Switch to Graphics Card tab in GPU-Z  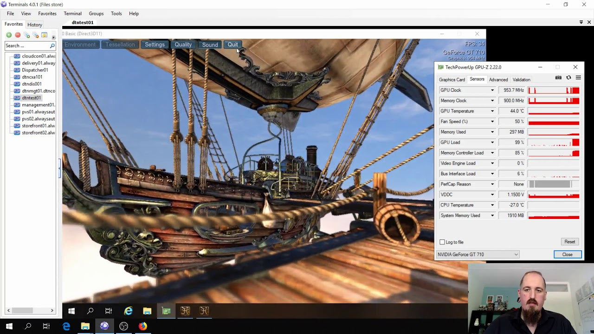click(452, 80)
